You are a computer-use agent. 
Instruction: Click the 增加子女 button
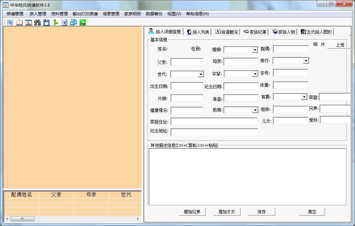227,211
